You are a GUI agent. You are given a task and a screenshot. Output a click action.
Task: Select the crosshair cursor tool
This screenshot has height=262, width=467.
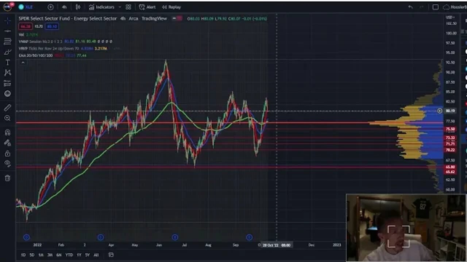click(x=7, y=20)
